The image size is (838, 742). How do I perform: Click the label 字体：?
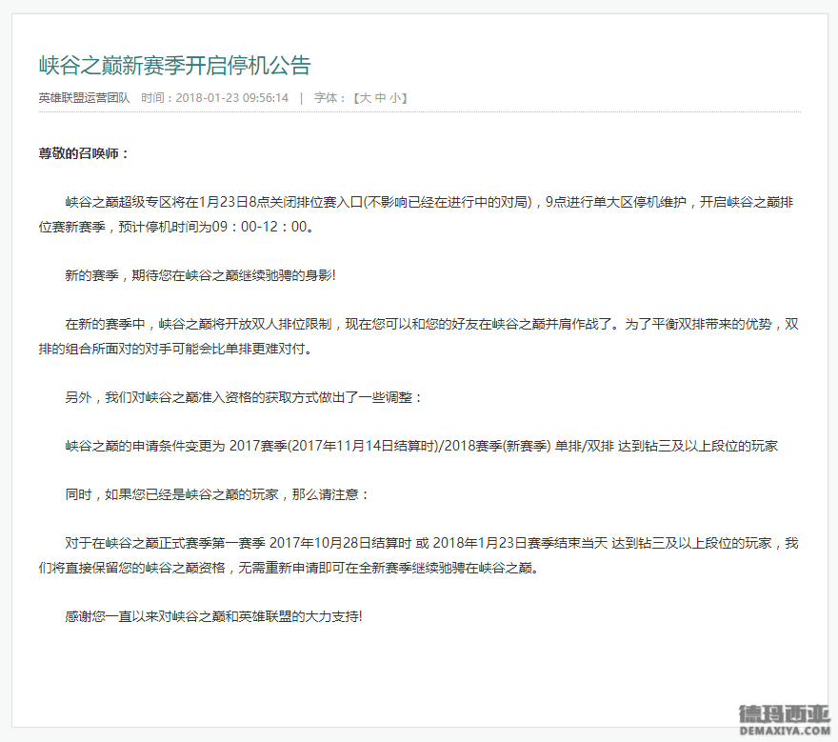click(330, 98)
